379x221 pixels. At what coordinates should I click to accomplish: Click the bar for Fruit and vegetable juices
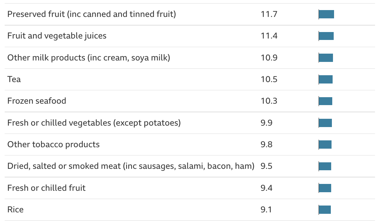[x=326, y=36]
